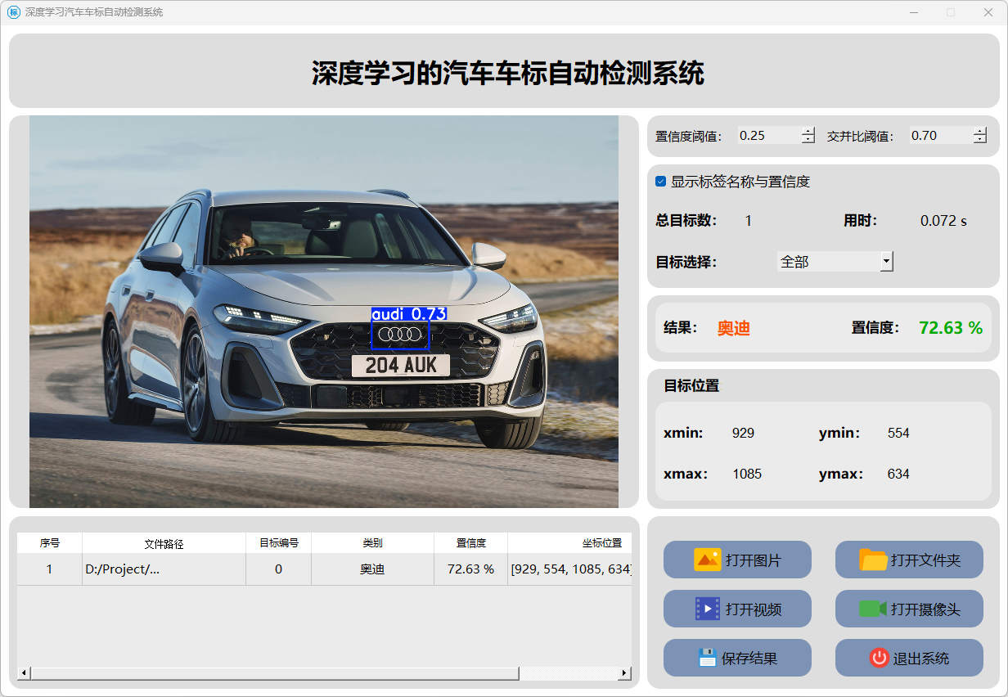Click the 置信度阈值 value field showing 0.25
The image size is (1008, 697).
coord(767,136)
